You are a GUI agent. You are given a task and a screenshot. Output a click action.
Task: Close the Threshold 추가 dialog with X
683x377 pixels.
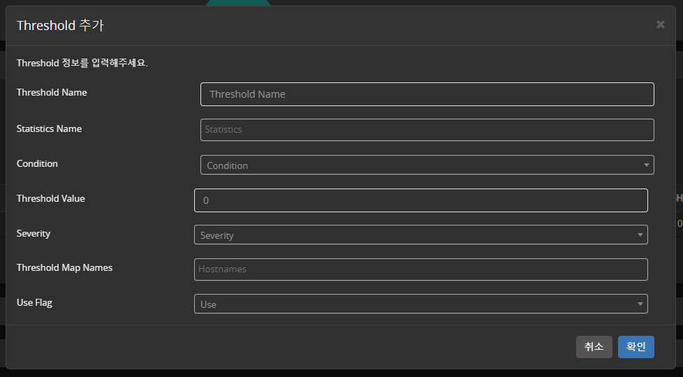coord(660,24)
